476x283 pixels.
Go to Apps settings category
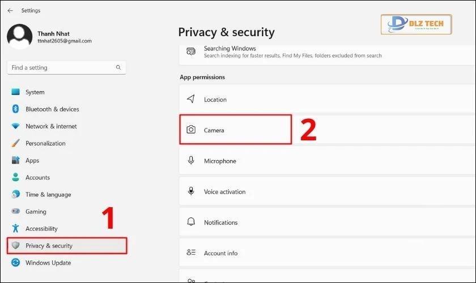click(x=32, y=161)
